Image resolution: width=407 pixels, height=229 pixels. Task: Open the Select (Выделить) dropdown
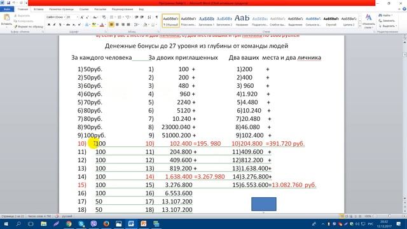[x=387, y=26]
